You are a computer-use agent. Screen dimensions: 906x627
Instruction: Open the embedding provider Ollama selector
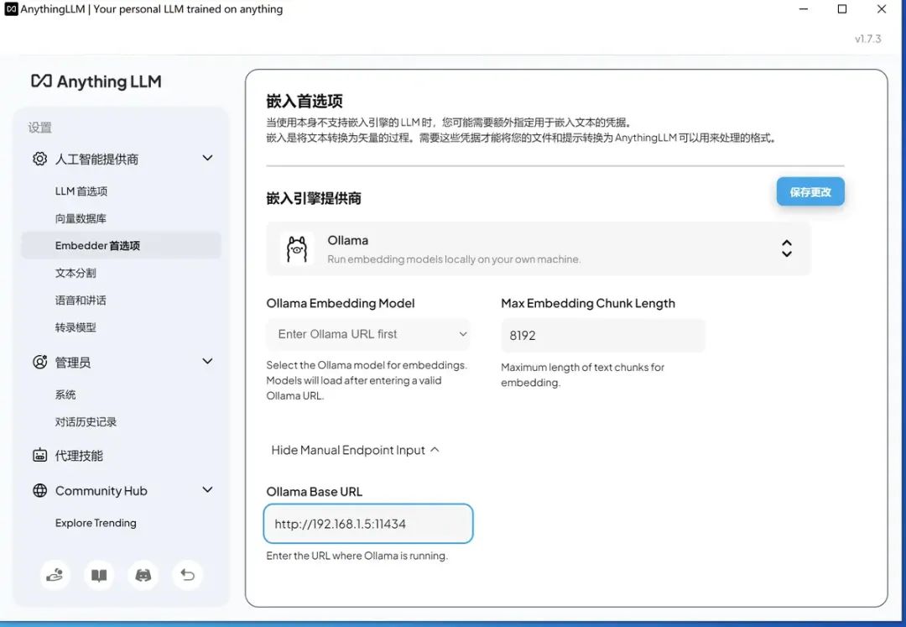click(x=539, y=249)
